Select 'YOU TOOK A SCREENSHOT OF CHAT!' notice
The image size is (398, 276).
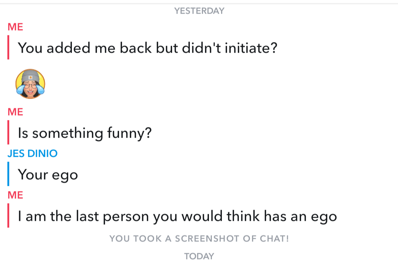click(x=199, y=239)
